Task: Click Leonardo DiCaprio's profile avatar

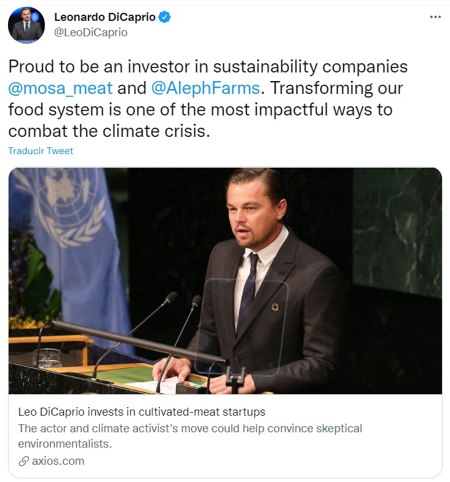Action: [x=26, y=25]
